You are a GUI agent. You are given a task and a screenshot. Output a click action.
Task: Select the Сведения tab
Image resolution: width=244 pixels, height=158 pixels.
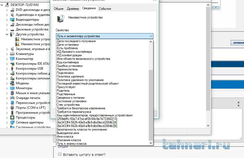[x=89, y=8]
